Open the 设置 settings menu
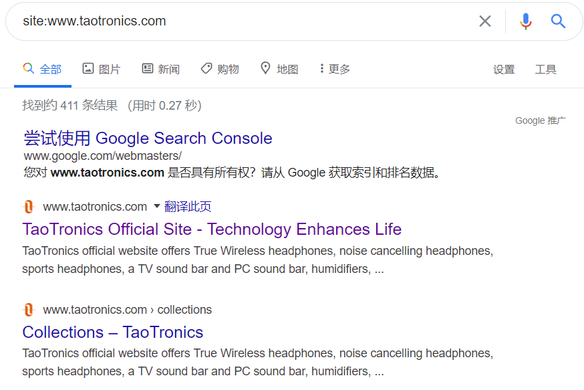This screenshot has height=390, width=584. [504, 70]
